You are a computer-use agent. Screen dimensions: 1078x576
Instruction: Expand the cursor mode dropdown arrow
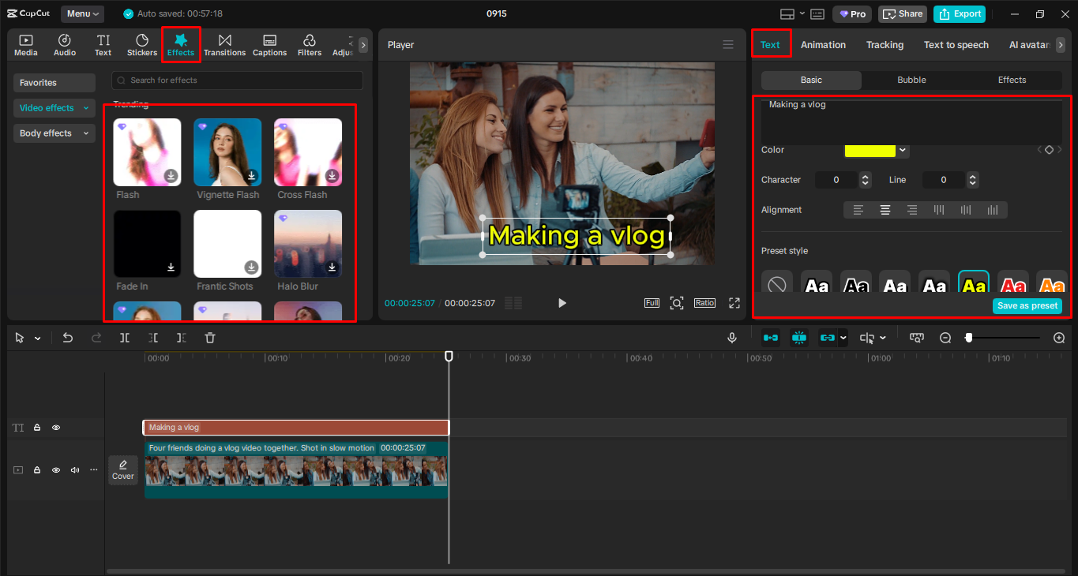point(36,338)
